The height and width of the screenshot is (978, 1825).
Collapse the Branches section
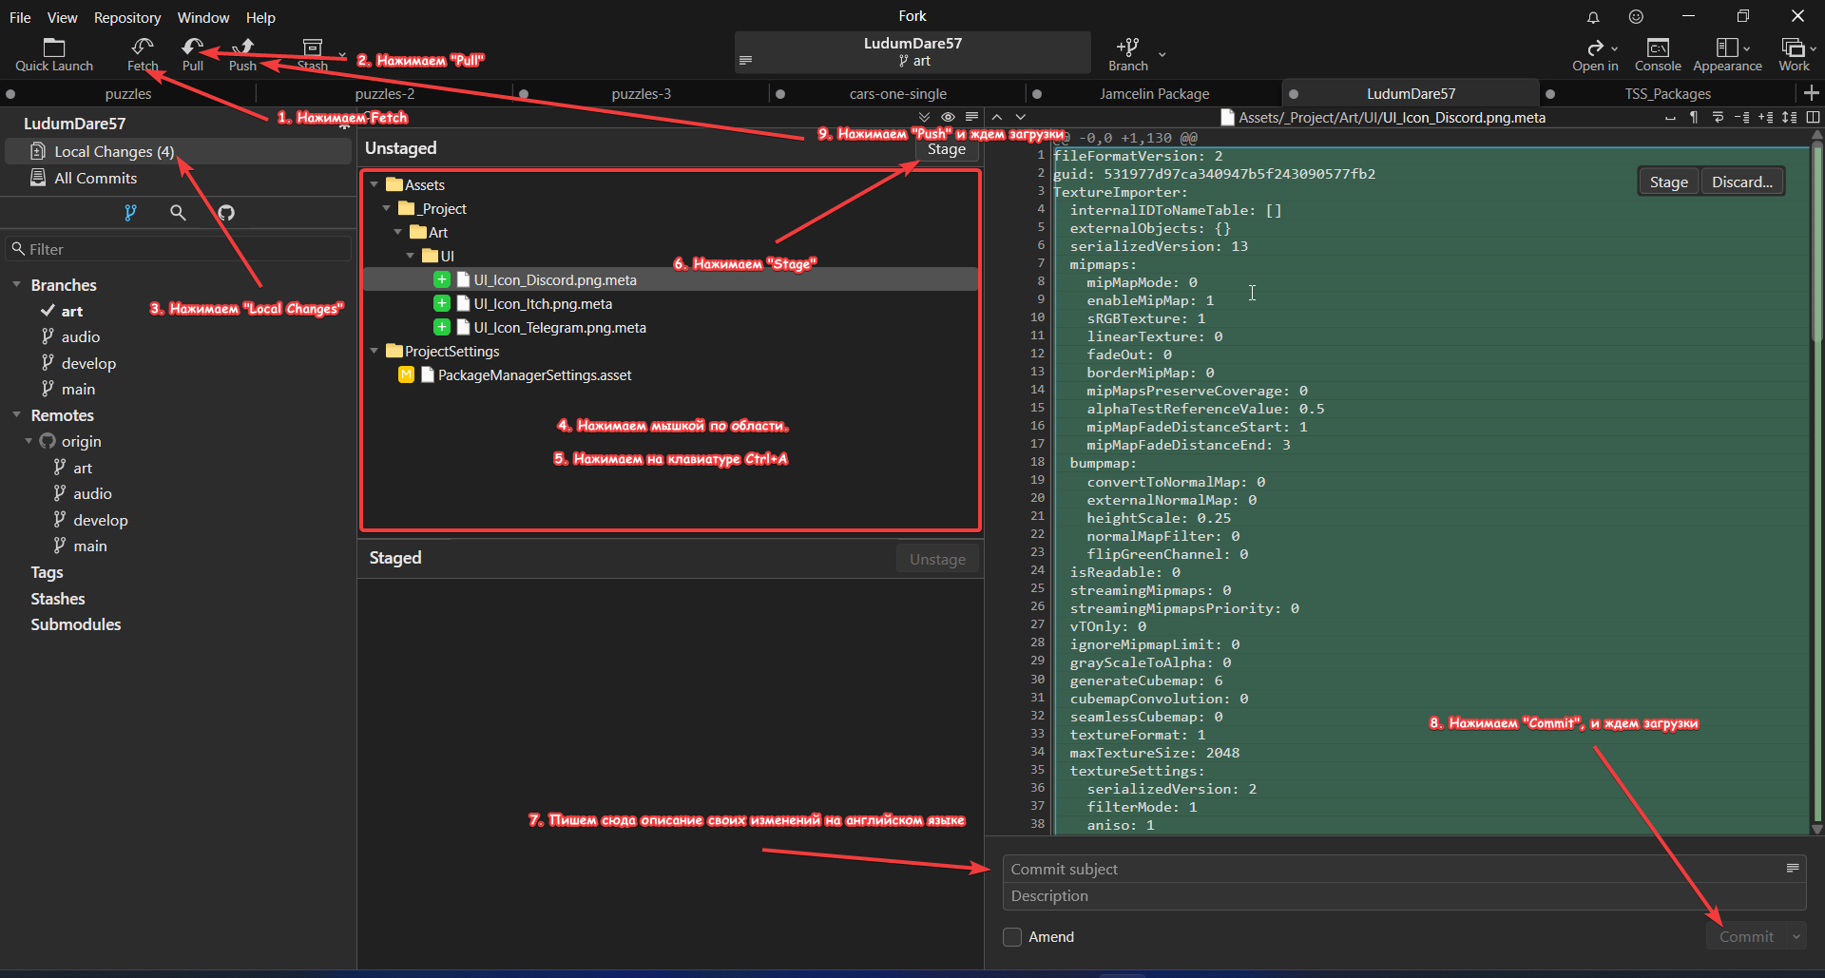pyautogui.click(x=17, y=285)
